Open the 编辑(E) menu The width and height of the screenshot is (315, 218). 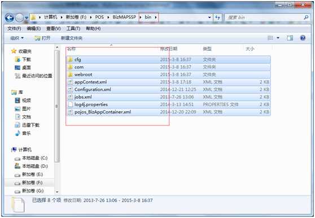tap(33, 29)
